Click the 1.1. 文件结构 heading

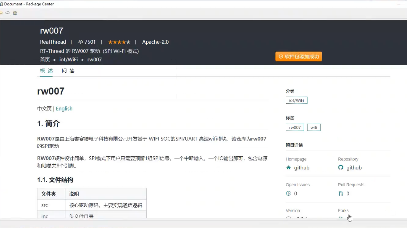tap(55, 180)
